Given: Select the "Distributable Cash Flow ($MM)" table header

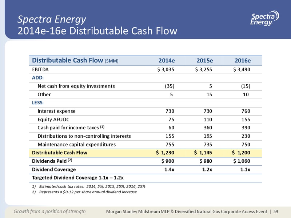Looking at the screenshot, I should [x=75, y=60].
